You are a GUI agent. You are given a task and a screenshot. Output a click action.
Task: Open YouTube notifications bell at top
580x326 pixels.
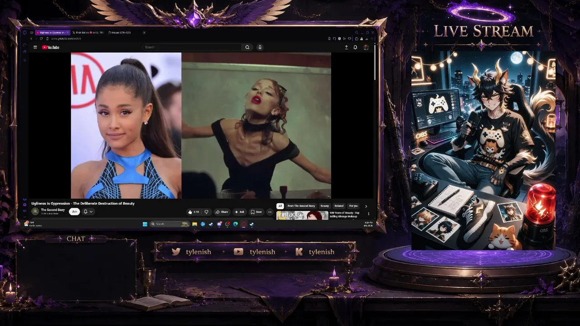(355, 47)
